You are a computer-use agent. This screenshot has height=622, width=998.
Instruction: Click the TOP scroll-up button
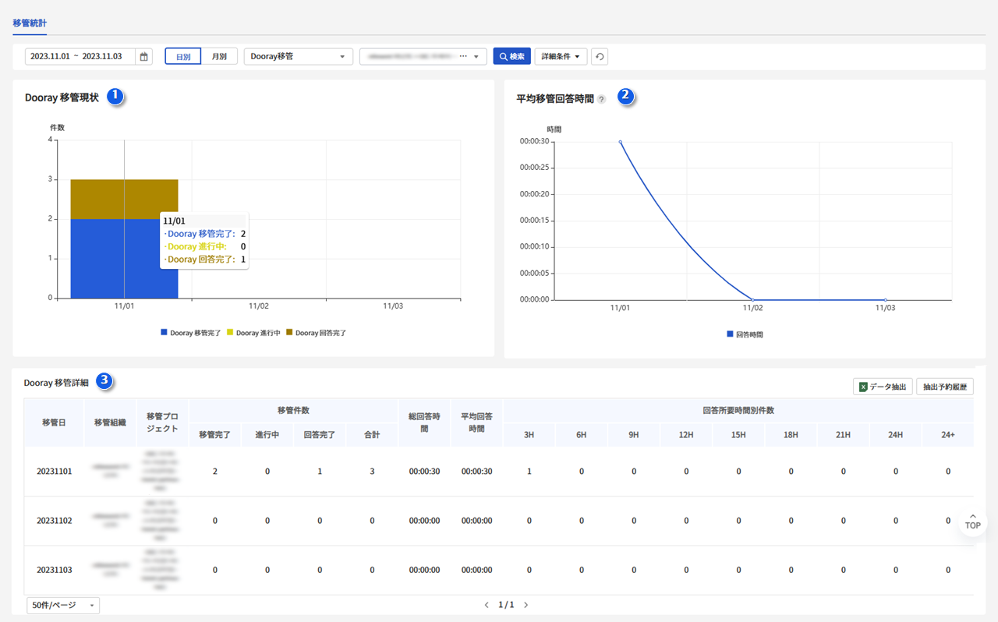pos(972,521)
